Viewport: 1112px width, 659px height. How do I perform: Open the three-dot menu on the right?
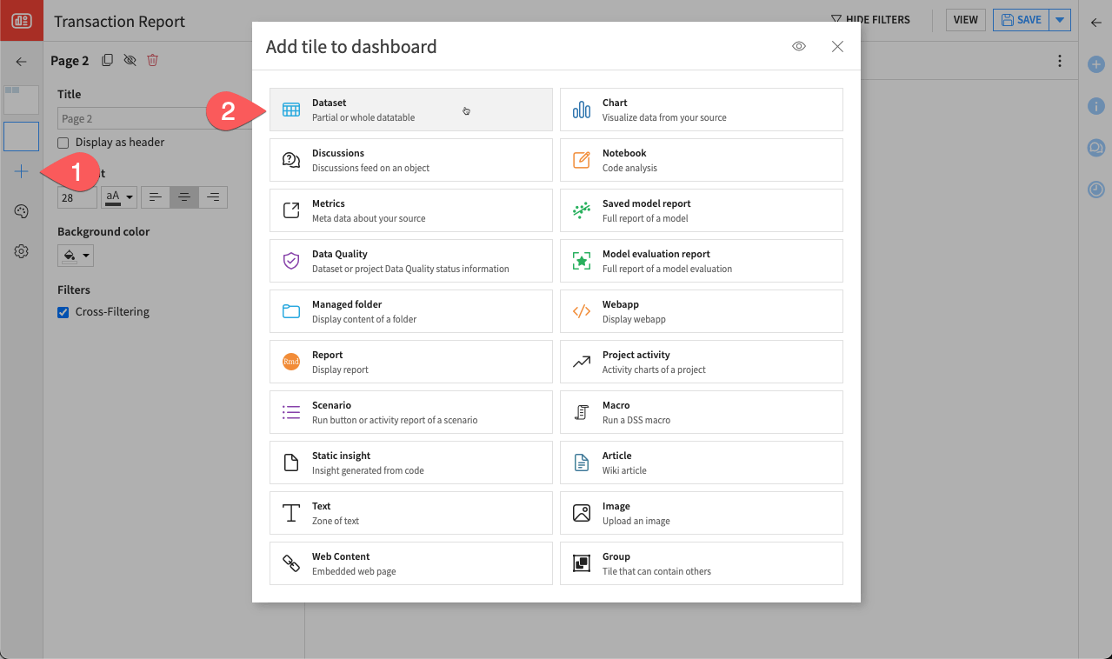pyautogui.click(x=1059, y=61)
